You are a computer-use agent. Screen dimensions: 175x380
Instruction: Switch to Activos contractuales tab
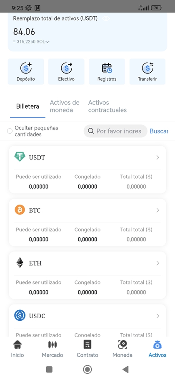click(107, 106)
